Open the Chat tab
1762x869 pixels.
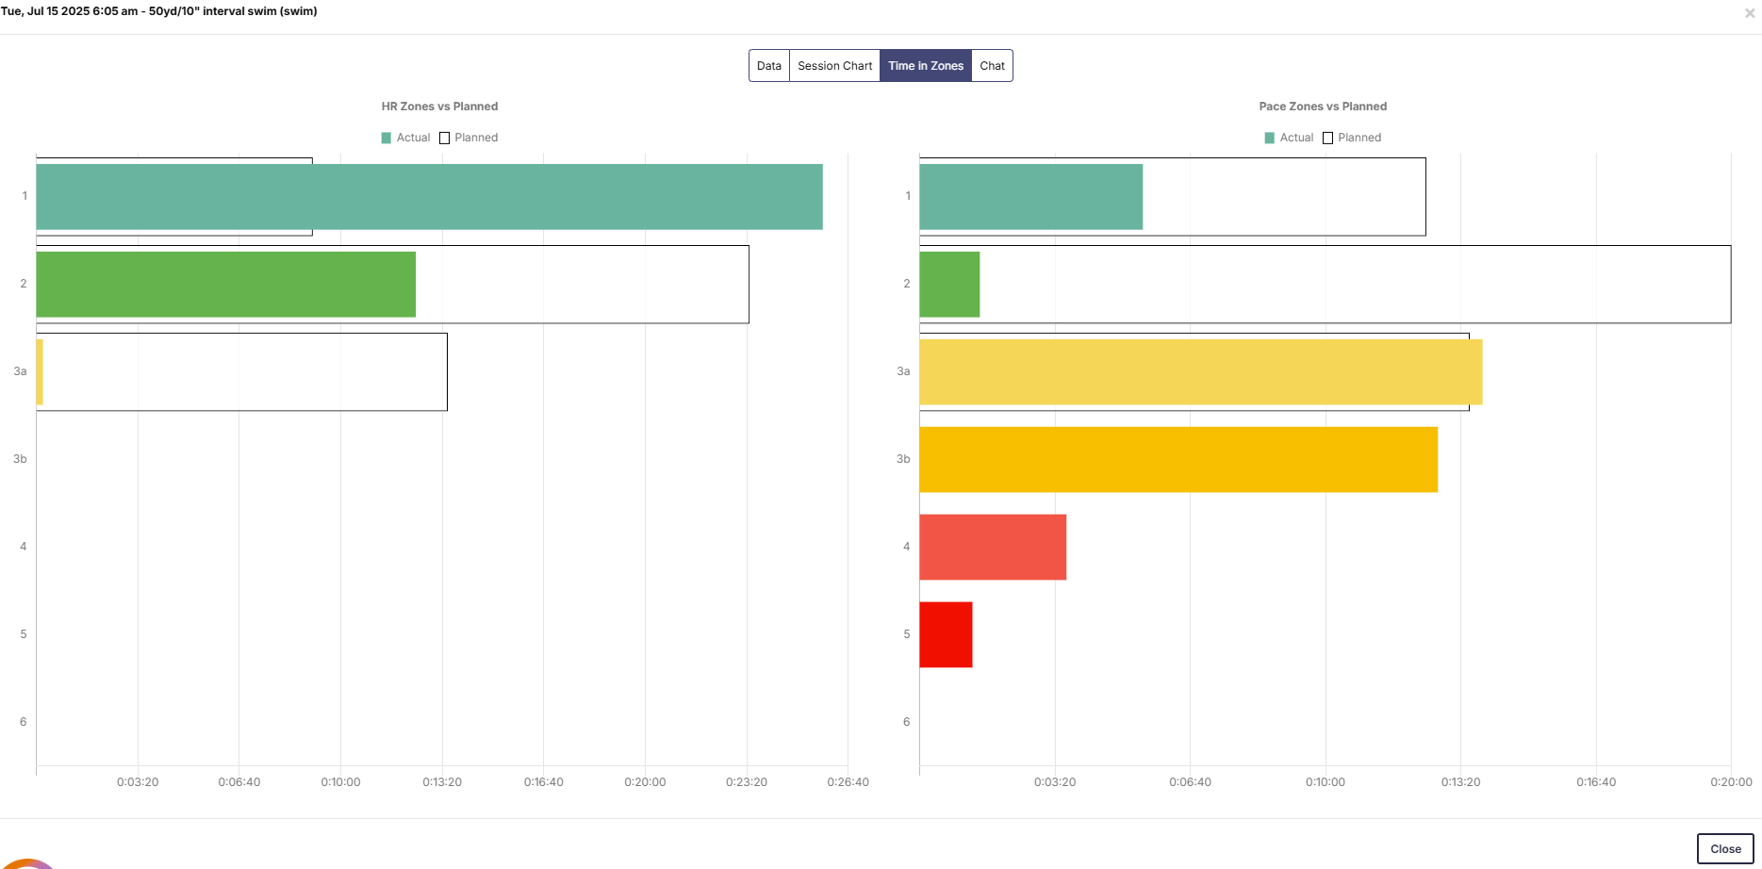click(x=992, y=66)
